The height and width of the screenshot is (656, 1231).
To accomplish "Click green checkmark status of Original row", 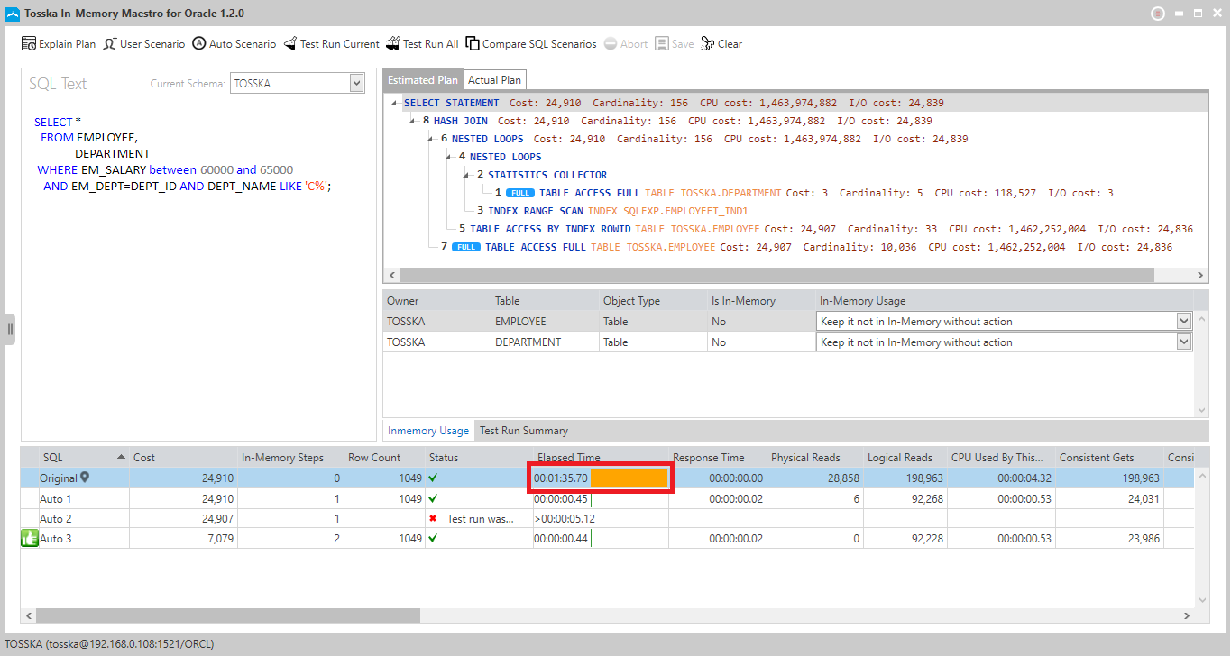I will click(x=434, y=478).
